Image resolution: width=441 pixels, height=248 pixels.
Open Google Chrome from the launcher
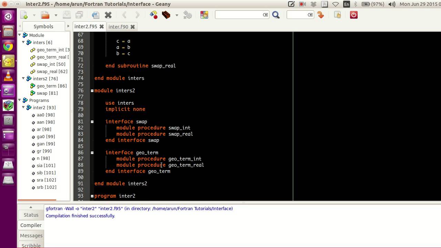tap(8, 46)
